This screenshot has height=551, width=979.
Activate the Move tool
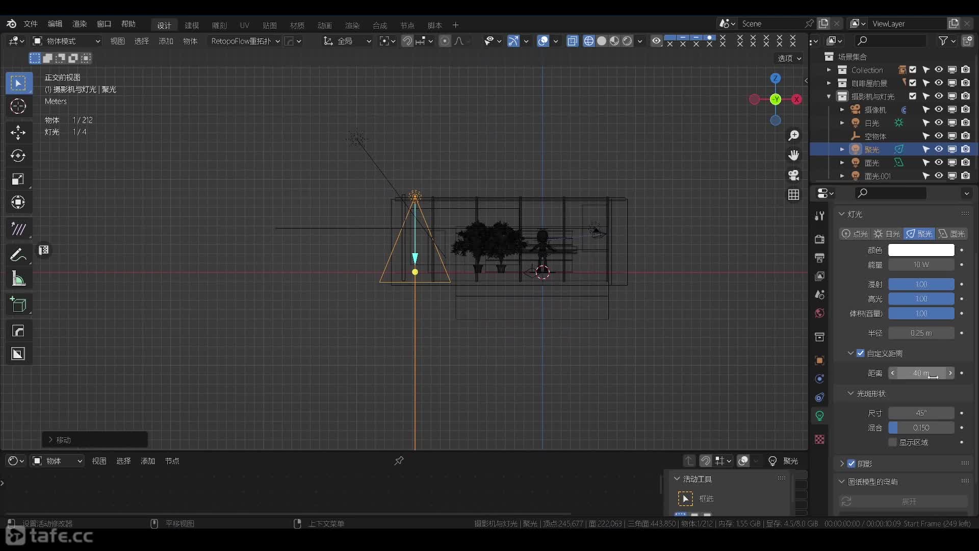coord(18,133)
